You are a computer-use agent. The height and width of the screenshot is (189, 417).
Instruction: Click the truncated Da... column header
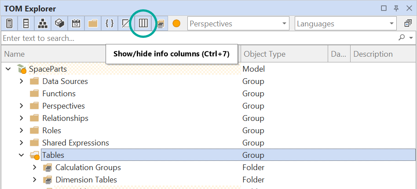(x=339, y=54)
